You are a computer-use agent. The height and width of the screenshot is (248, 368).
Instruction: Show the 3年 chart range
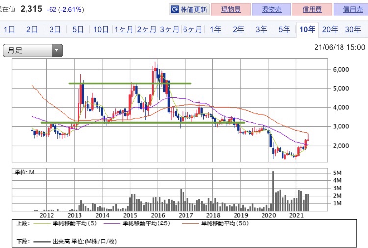pyautogui.click(x=261, y=30)
